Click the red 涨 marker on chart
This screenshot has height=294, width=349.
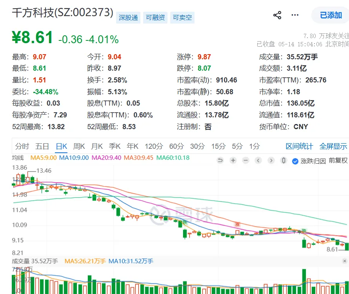pos(237,224)
